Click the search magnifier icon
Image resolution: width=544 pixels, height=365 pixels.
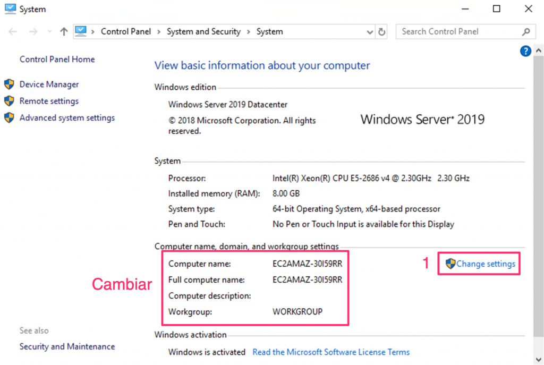526,32
